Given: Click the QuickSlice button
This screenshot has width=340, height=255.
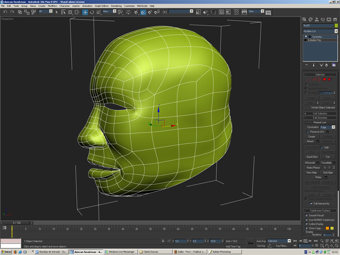Looking at the screenshot, I should (312, 157).
